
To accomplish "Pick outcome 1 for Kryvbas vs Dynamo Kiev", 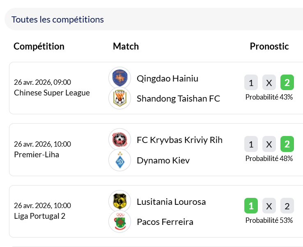I will pyautogui.click(x=251, y=144).
